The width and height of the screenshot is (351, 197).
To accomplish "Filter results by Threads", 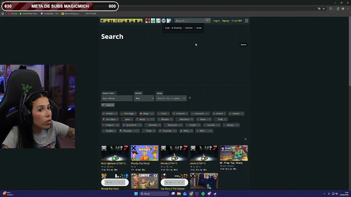I will (129, 131).
